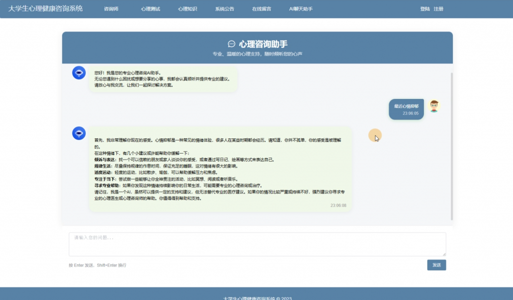Click the 注册 link
The height and width of the screenshot is (300, 513).
click(438, 9)
